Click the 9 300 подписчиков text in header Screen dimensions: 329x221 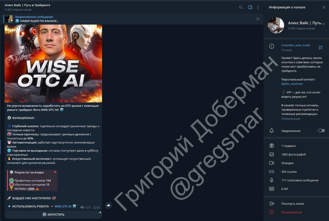pos(18,10)
